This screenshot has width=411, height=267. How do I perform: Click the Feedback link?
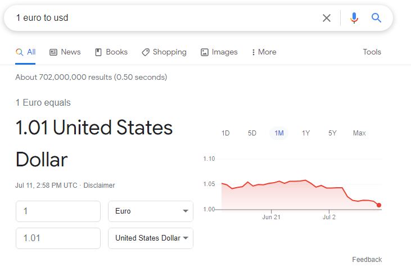click(x=367, y=259)
